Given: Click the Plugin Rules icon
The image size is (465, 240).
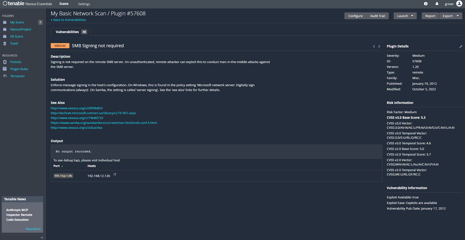Looking at the screenshot, I should [x=5, y=69].
